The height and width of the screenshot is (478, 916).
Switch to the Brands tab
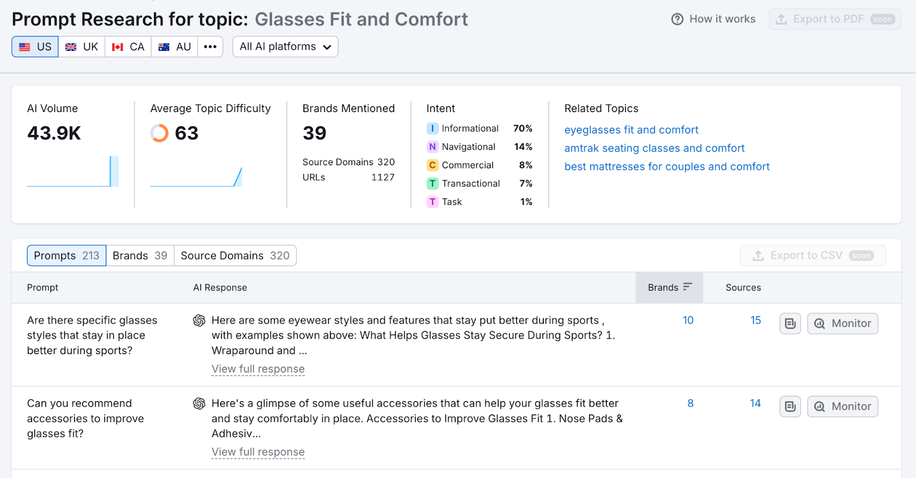[x=140, y=256]
